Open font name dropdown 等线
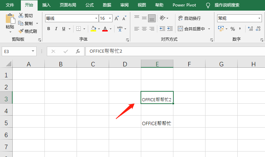The width and height of the screenshot is (265, 157). (96, 18)
